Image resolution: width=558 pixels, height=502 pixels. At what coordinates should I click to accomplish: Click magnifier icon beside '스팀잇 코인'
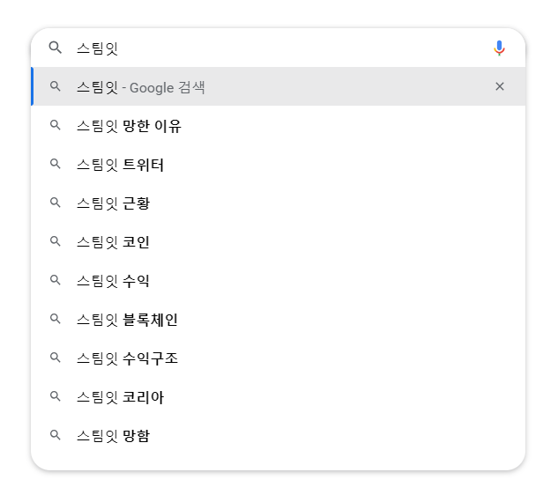56,242
